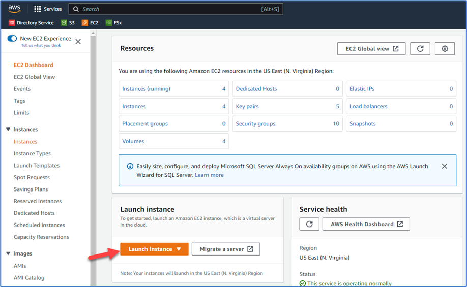Click the Migrate a server button
This screenshot has width=467, height=287.
click(225, 249)
